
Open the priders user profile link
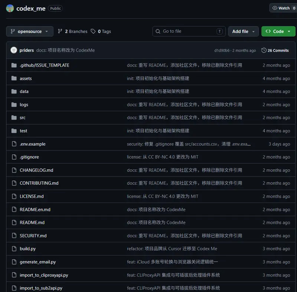click(x=26, y=50)
